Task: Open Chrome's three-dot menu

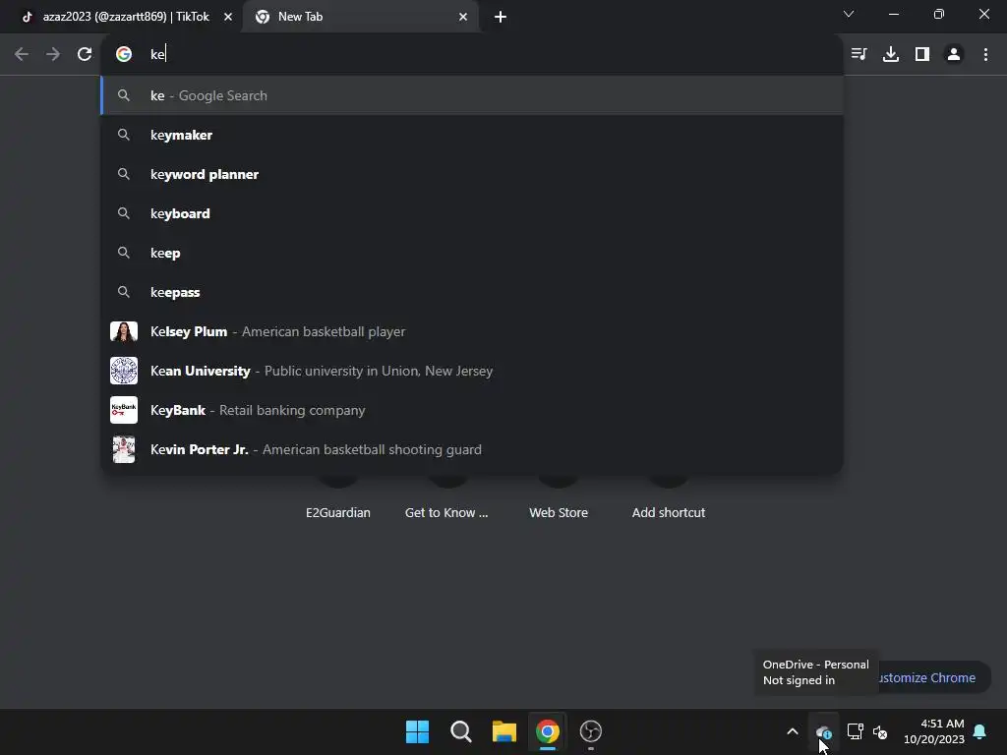Action: [985, 54]
